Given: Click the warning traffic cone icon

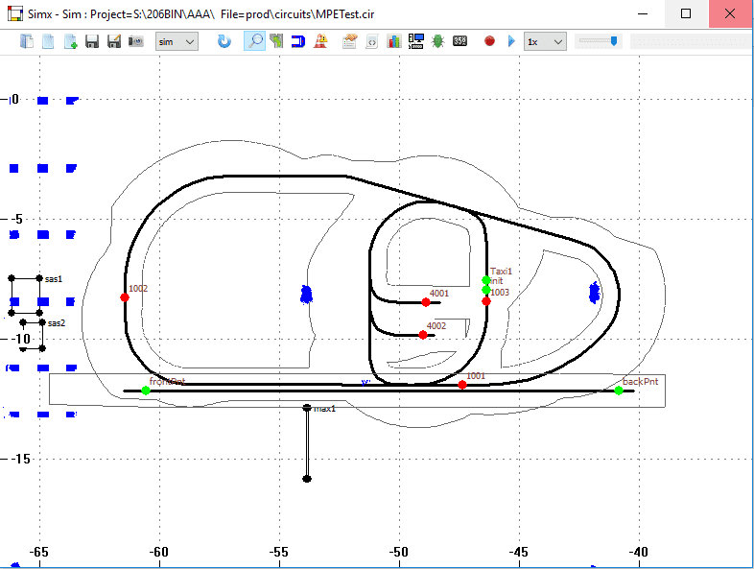Looking at the screenshot, I should [x=320, y=41].
